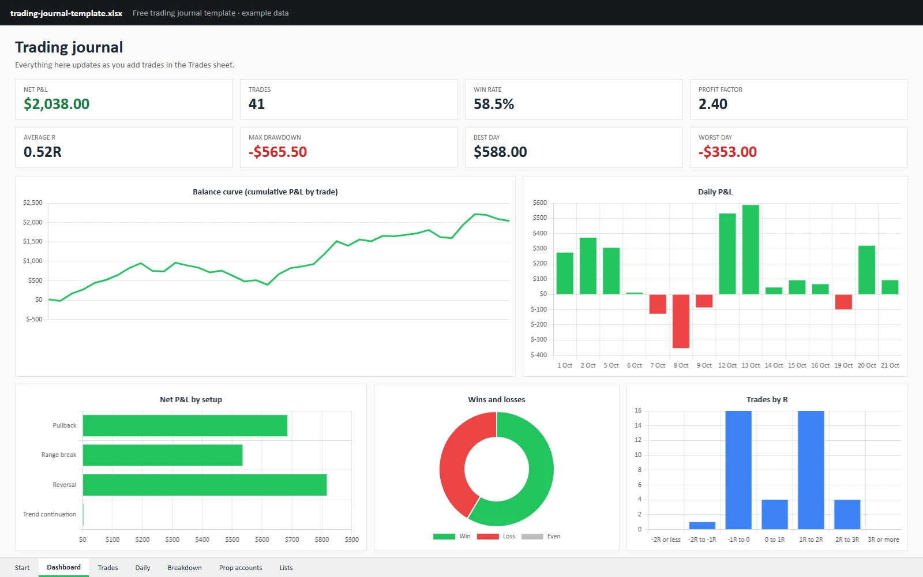Screen dimensions: 923x577
Task: Click the Average R value 0.52R
Action: pos(43,152)
